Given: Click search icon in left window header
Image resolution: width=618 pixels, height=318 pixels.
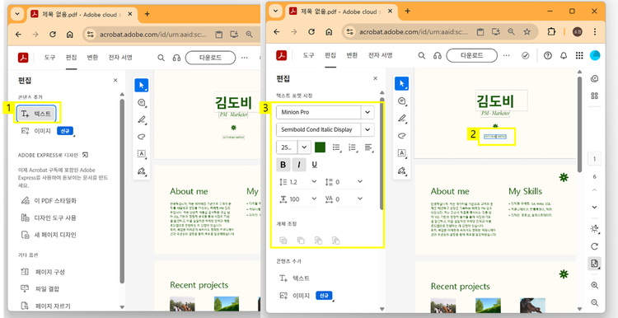Looking at the screenshot, I should pos(161,58).
